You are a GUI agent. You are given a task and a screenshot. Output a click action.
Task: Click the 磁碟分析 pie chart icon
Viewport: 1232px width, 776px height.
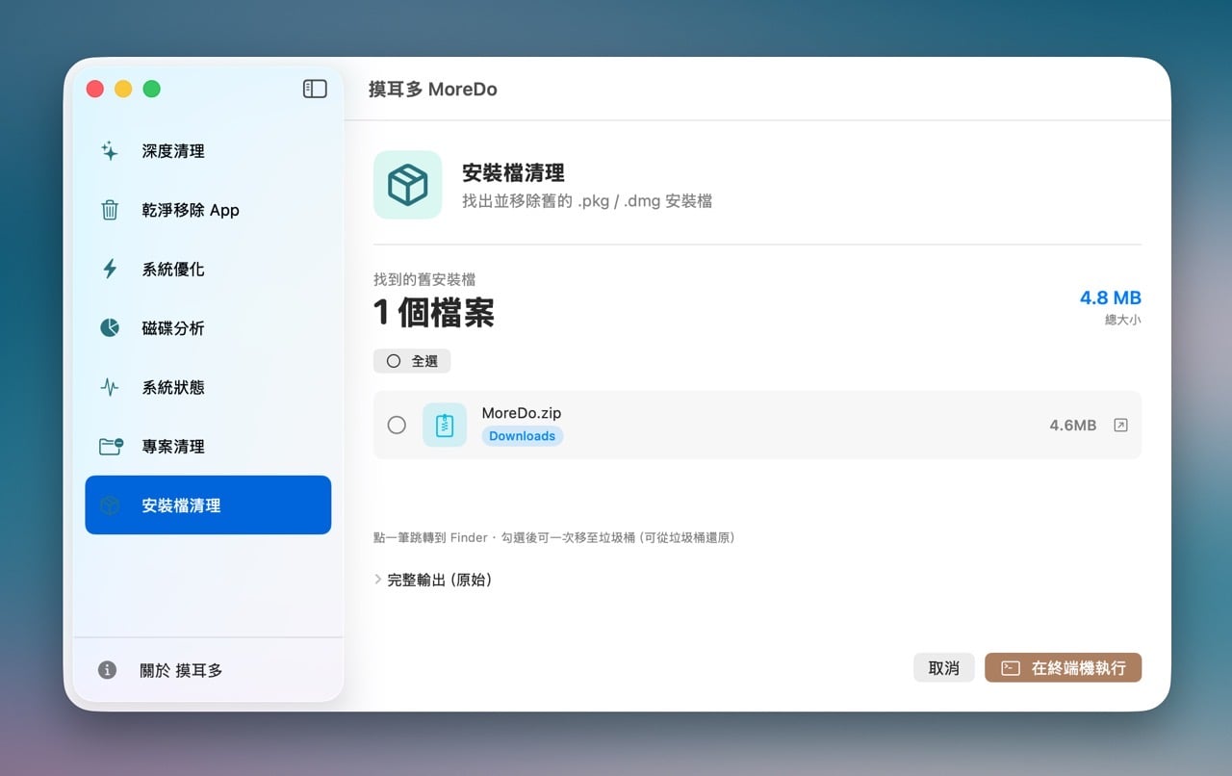click(109, 328)
